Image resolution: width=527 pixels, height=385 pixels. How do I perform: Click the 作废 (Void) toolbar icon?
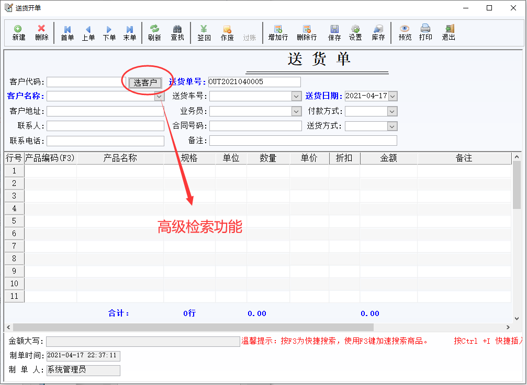[x=227, y=33]
